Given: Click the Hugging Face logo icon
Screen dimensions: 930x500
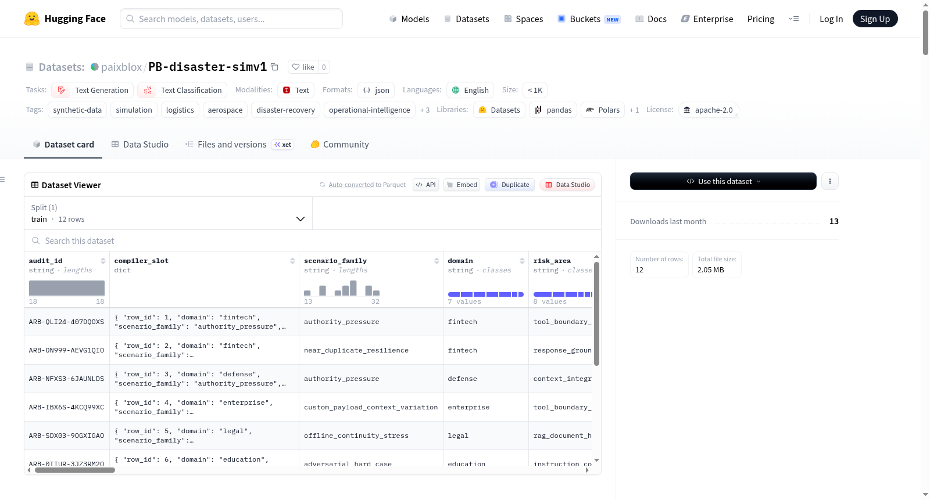Looking at the screenshot, I should click(32, 19).
